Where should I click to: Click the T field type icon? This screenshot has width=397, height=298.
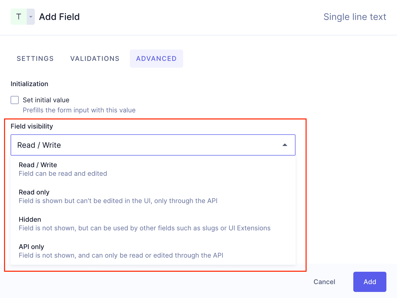click(19, 17)
